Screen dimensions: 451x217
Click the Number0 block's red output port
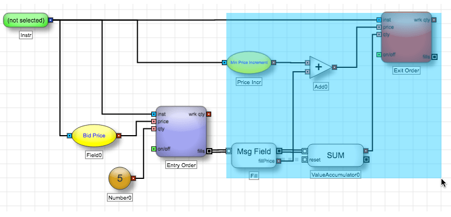(x=133, y=178)
